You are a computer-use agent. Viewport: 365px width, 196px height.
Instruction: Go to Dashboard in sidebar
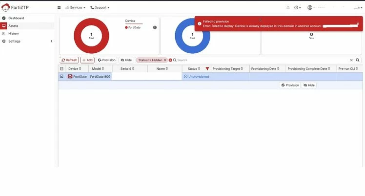(16, 18)
